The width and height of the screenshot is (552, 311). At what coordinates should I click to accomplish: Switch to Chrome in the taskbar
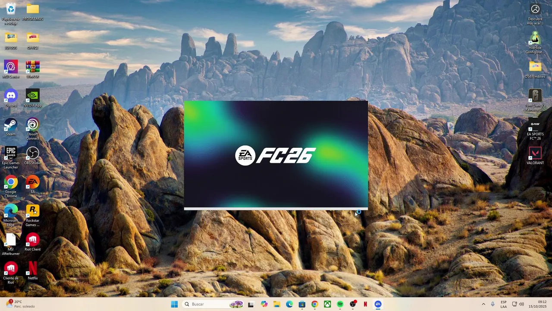pos(314,304)
